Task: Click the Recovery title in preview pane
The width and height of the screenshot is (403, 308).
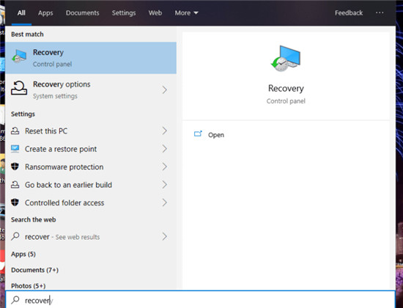Action: tap(286, 88)
